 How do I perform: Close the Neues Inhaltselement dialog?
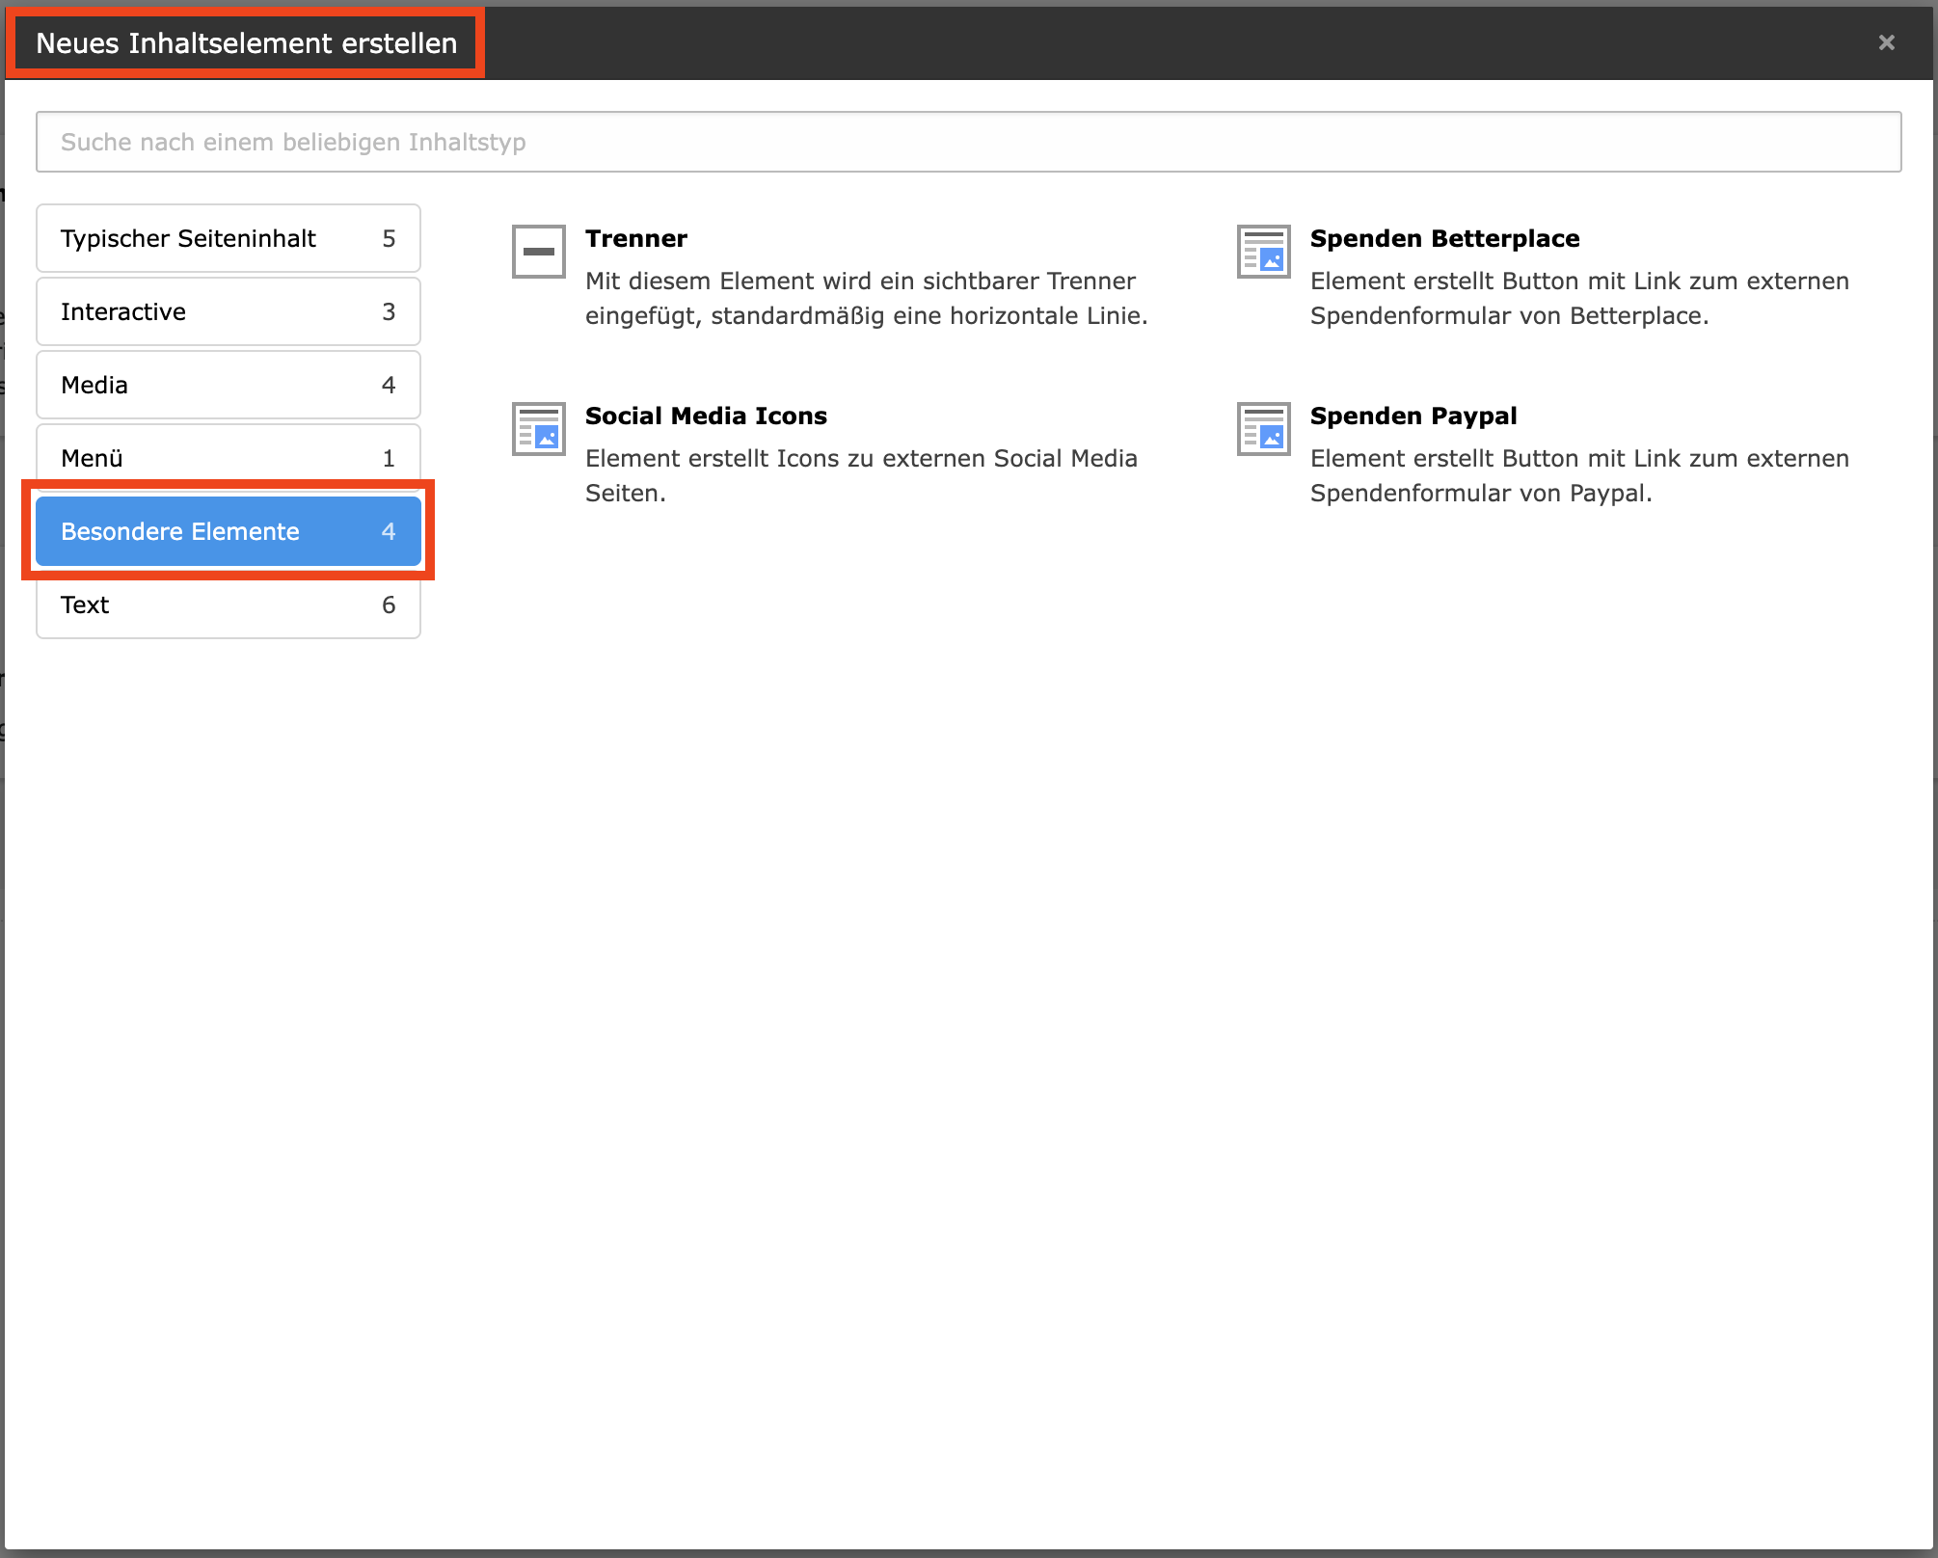tap(1886, 42)
